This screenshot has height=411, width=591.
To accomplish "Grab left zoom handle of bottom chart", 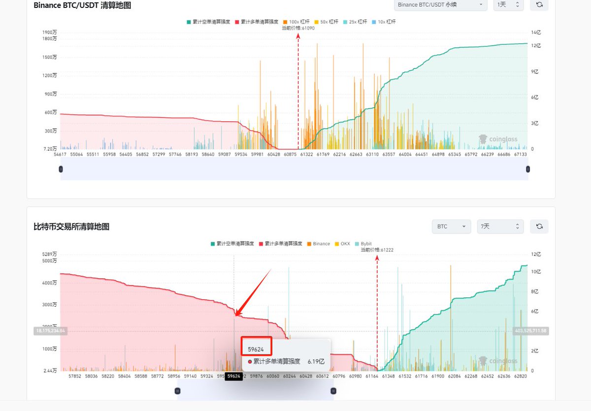I will pos(177,391).
